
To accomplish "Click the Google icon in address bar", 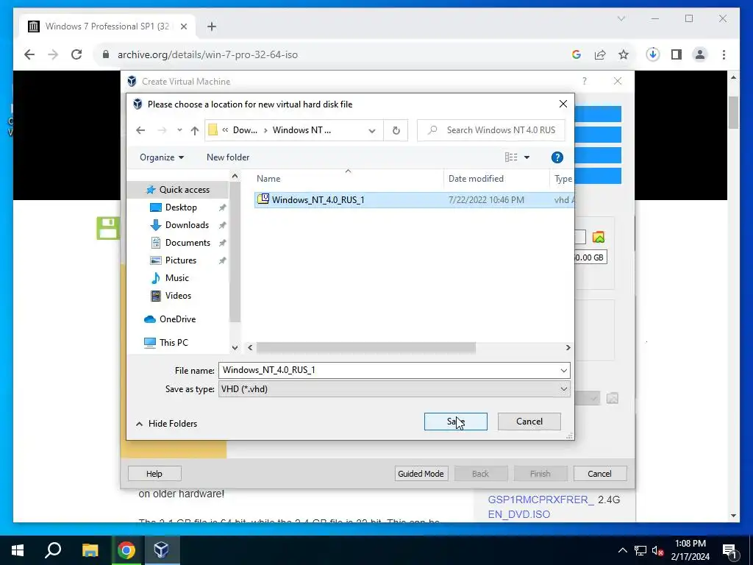I will pyautogui.click(x=577, y=54).
